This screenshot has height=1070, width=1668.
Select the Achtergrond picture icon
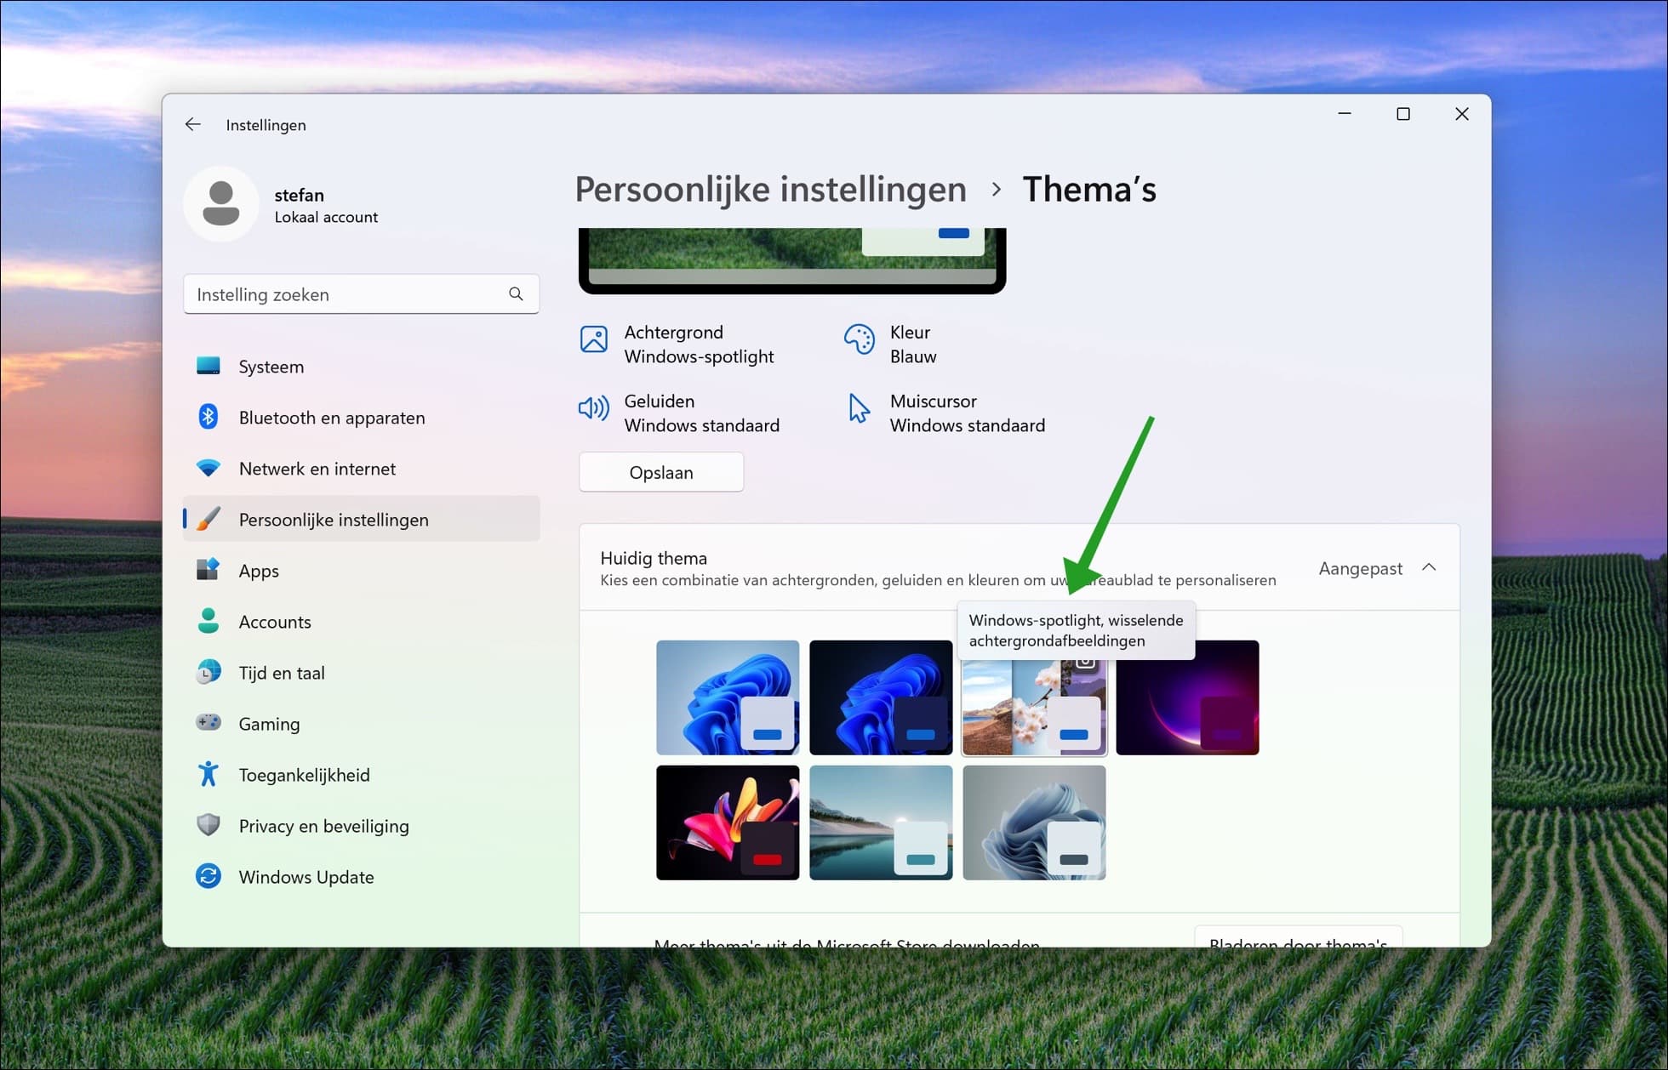593,340
